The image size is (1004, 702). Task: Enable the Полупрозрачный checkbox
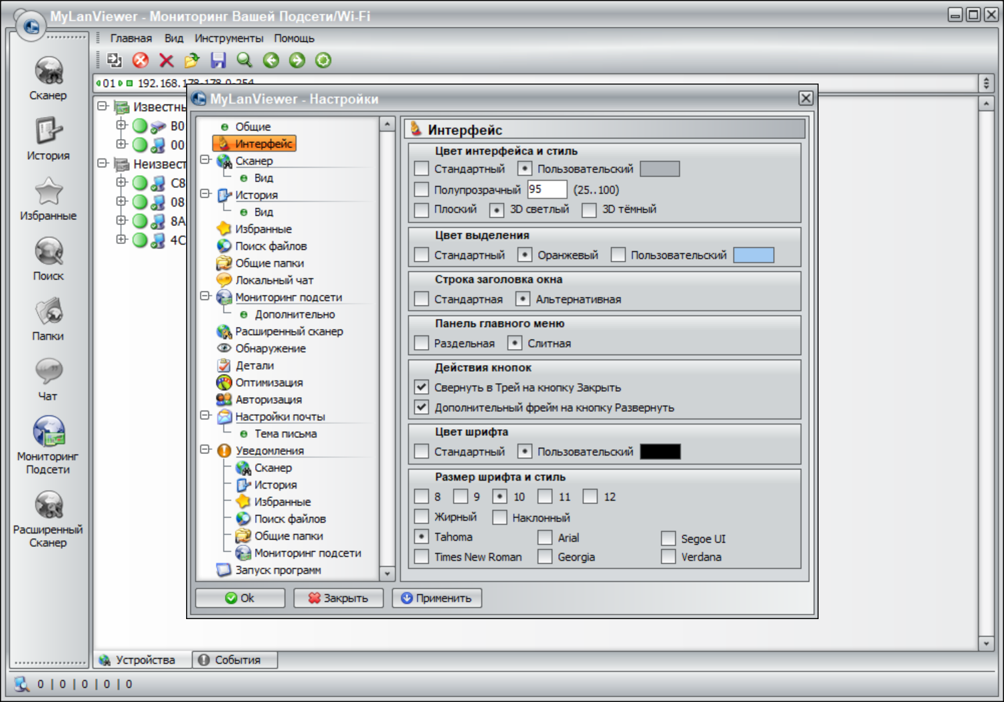coord(421,190)
